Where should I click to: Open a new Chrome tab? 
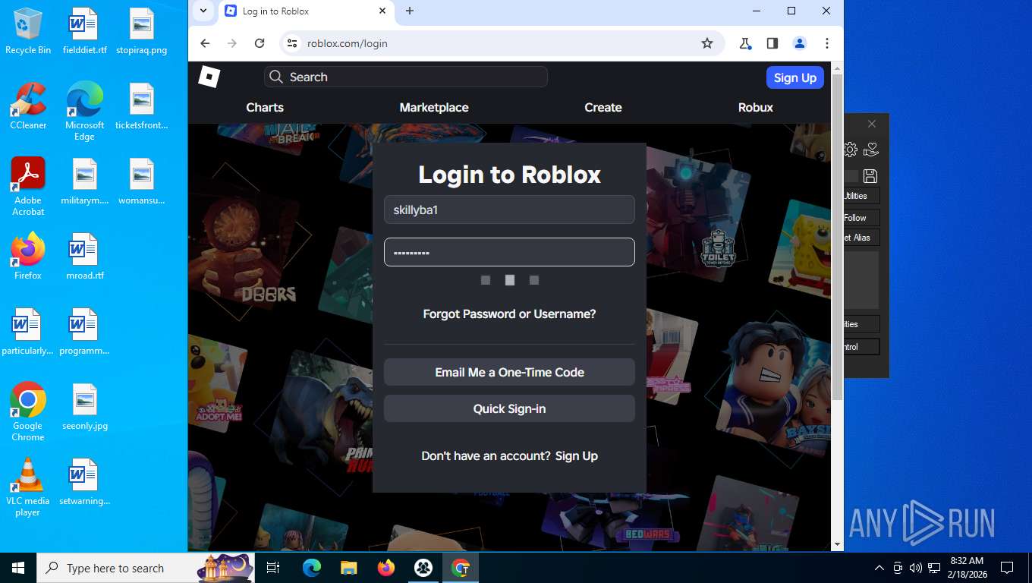point(410,11)
